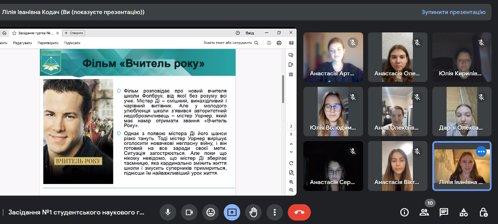
Task: Open the Редагувати menu
Action: [x=22, y=43]
